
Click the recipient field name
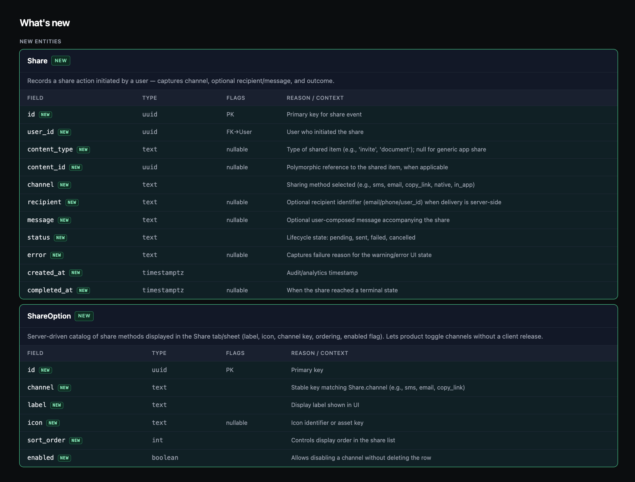44,202
